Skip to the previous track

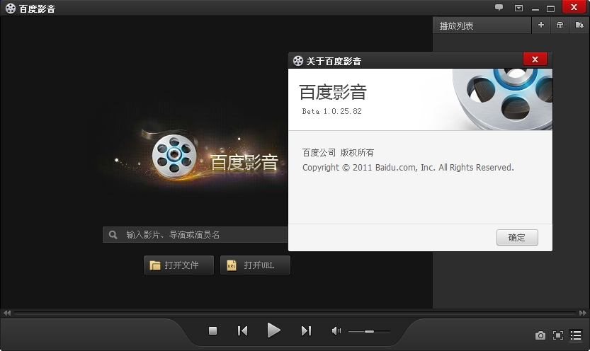pyautogui.click(x=243, y=330)
